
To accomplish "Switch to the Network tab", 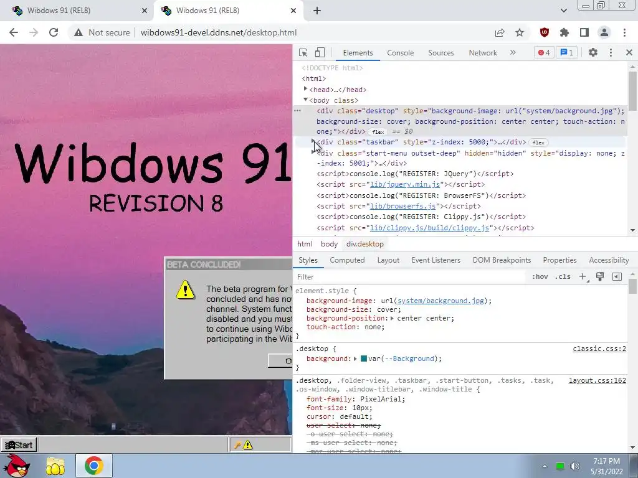I will (483, 52).
